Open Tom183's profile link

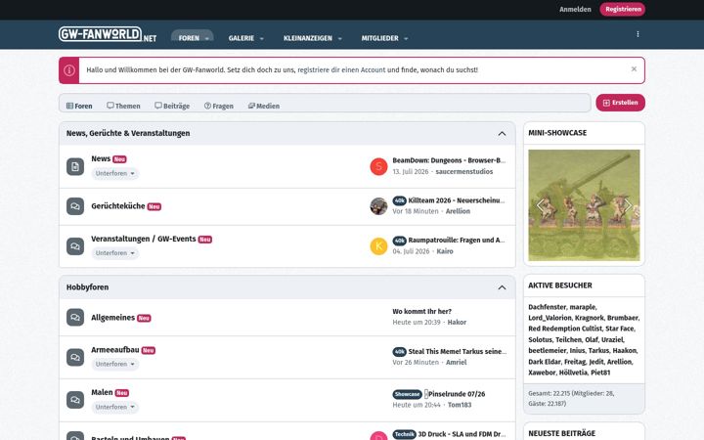[x=460, y=405]
